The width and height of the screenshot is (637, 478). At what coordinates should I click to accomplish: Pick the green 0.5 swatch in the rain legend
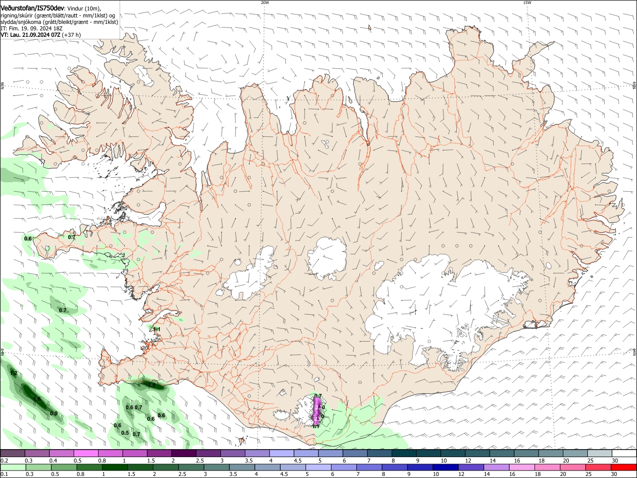click(x=64, y=467)
